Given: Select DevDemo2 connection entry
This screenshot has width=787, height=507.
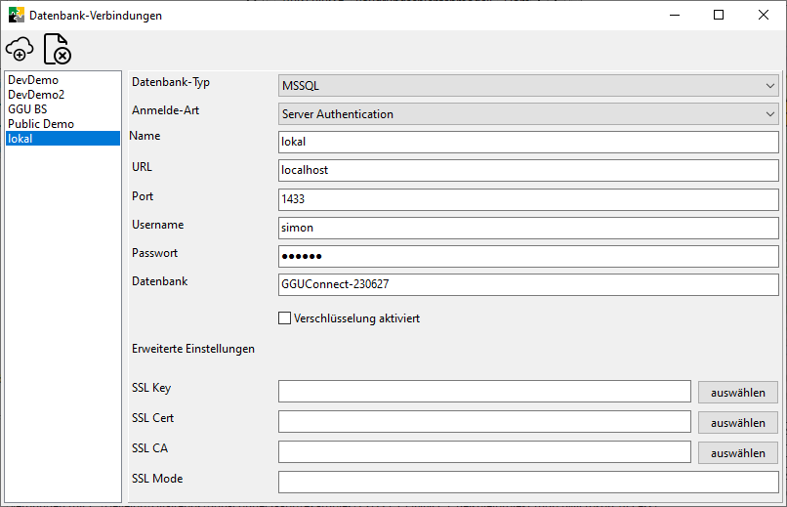Looking at the screenshot, I should pos(36,95).
